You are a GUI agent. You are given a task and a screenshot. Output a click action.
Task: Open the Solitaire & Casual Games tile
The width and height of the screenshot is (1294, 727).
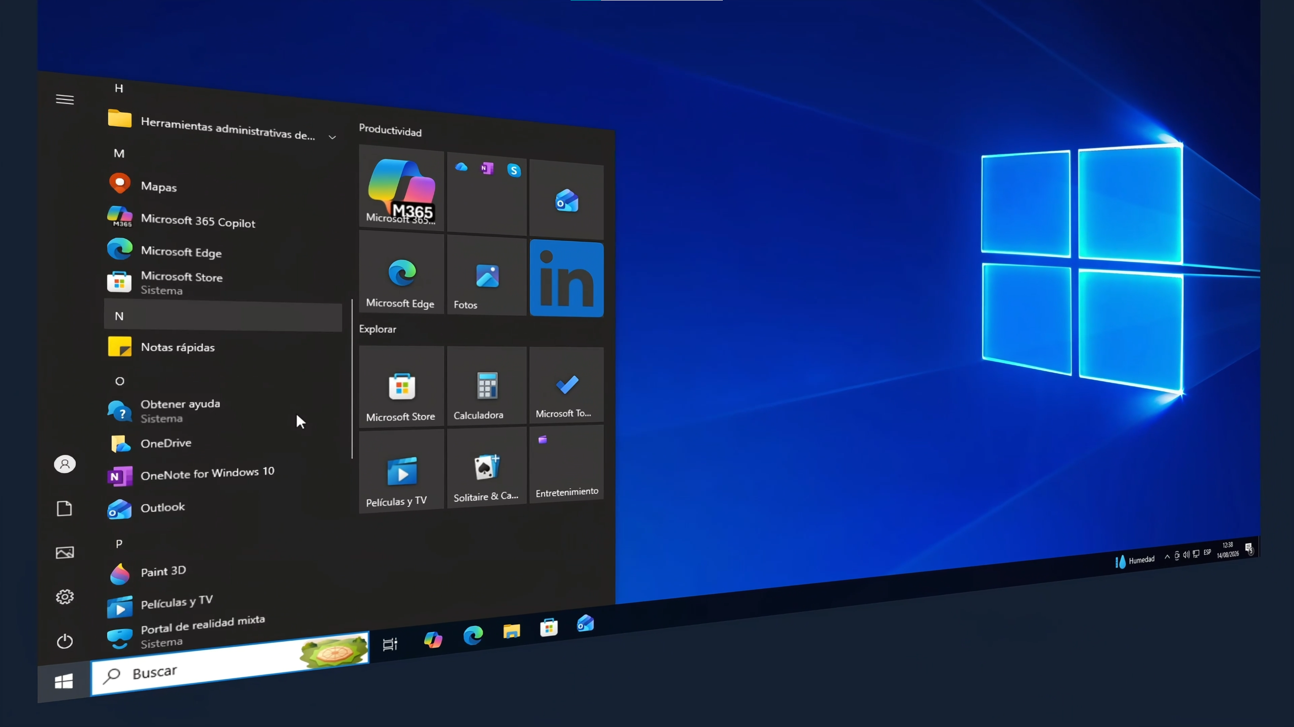487,468
